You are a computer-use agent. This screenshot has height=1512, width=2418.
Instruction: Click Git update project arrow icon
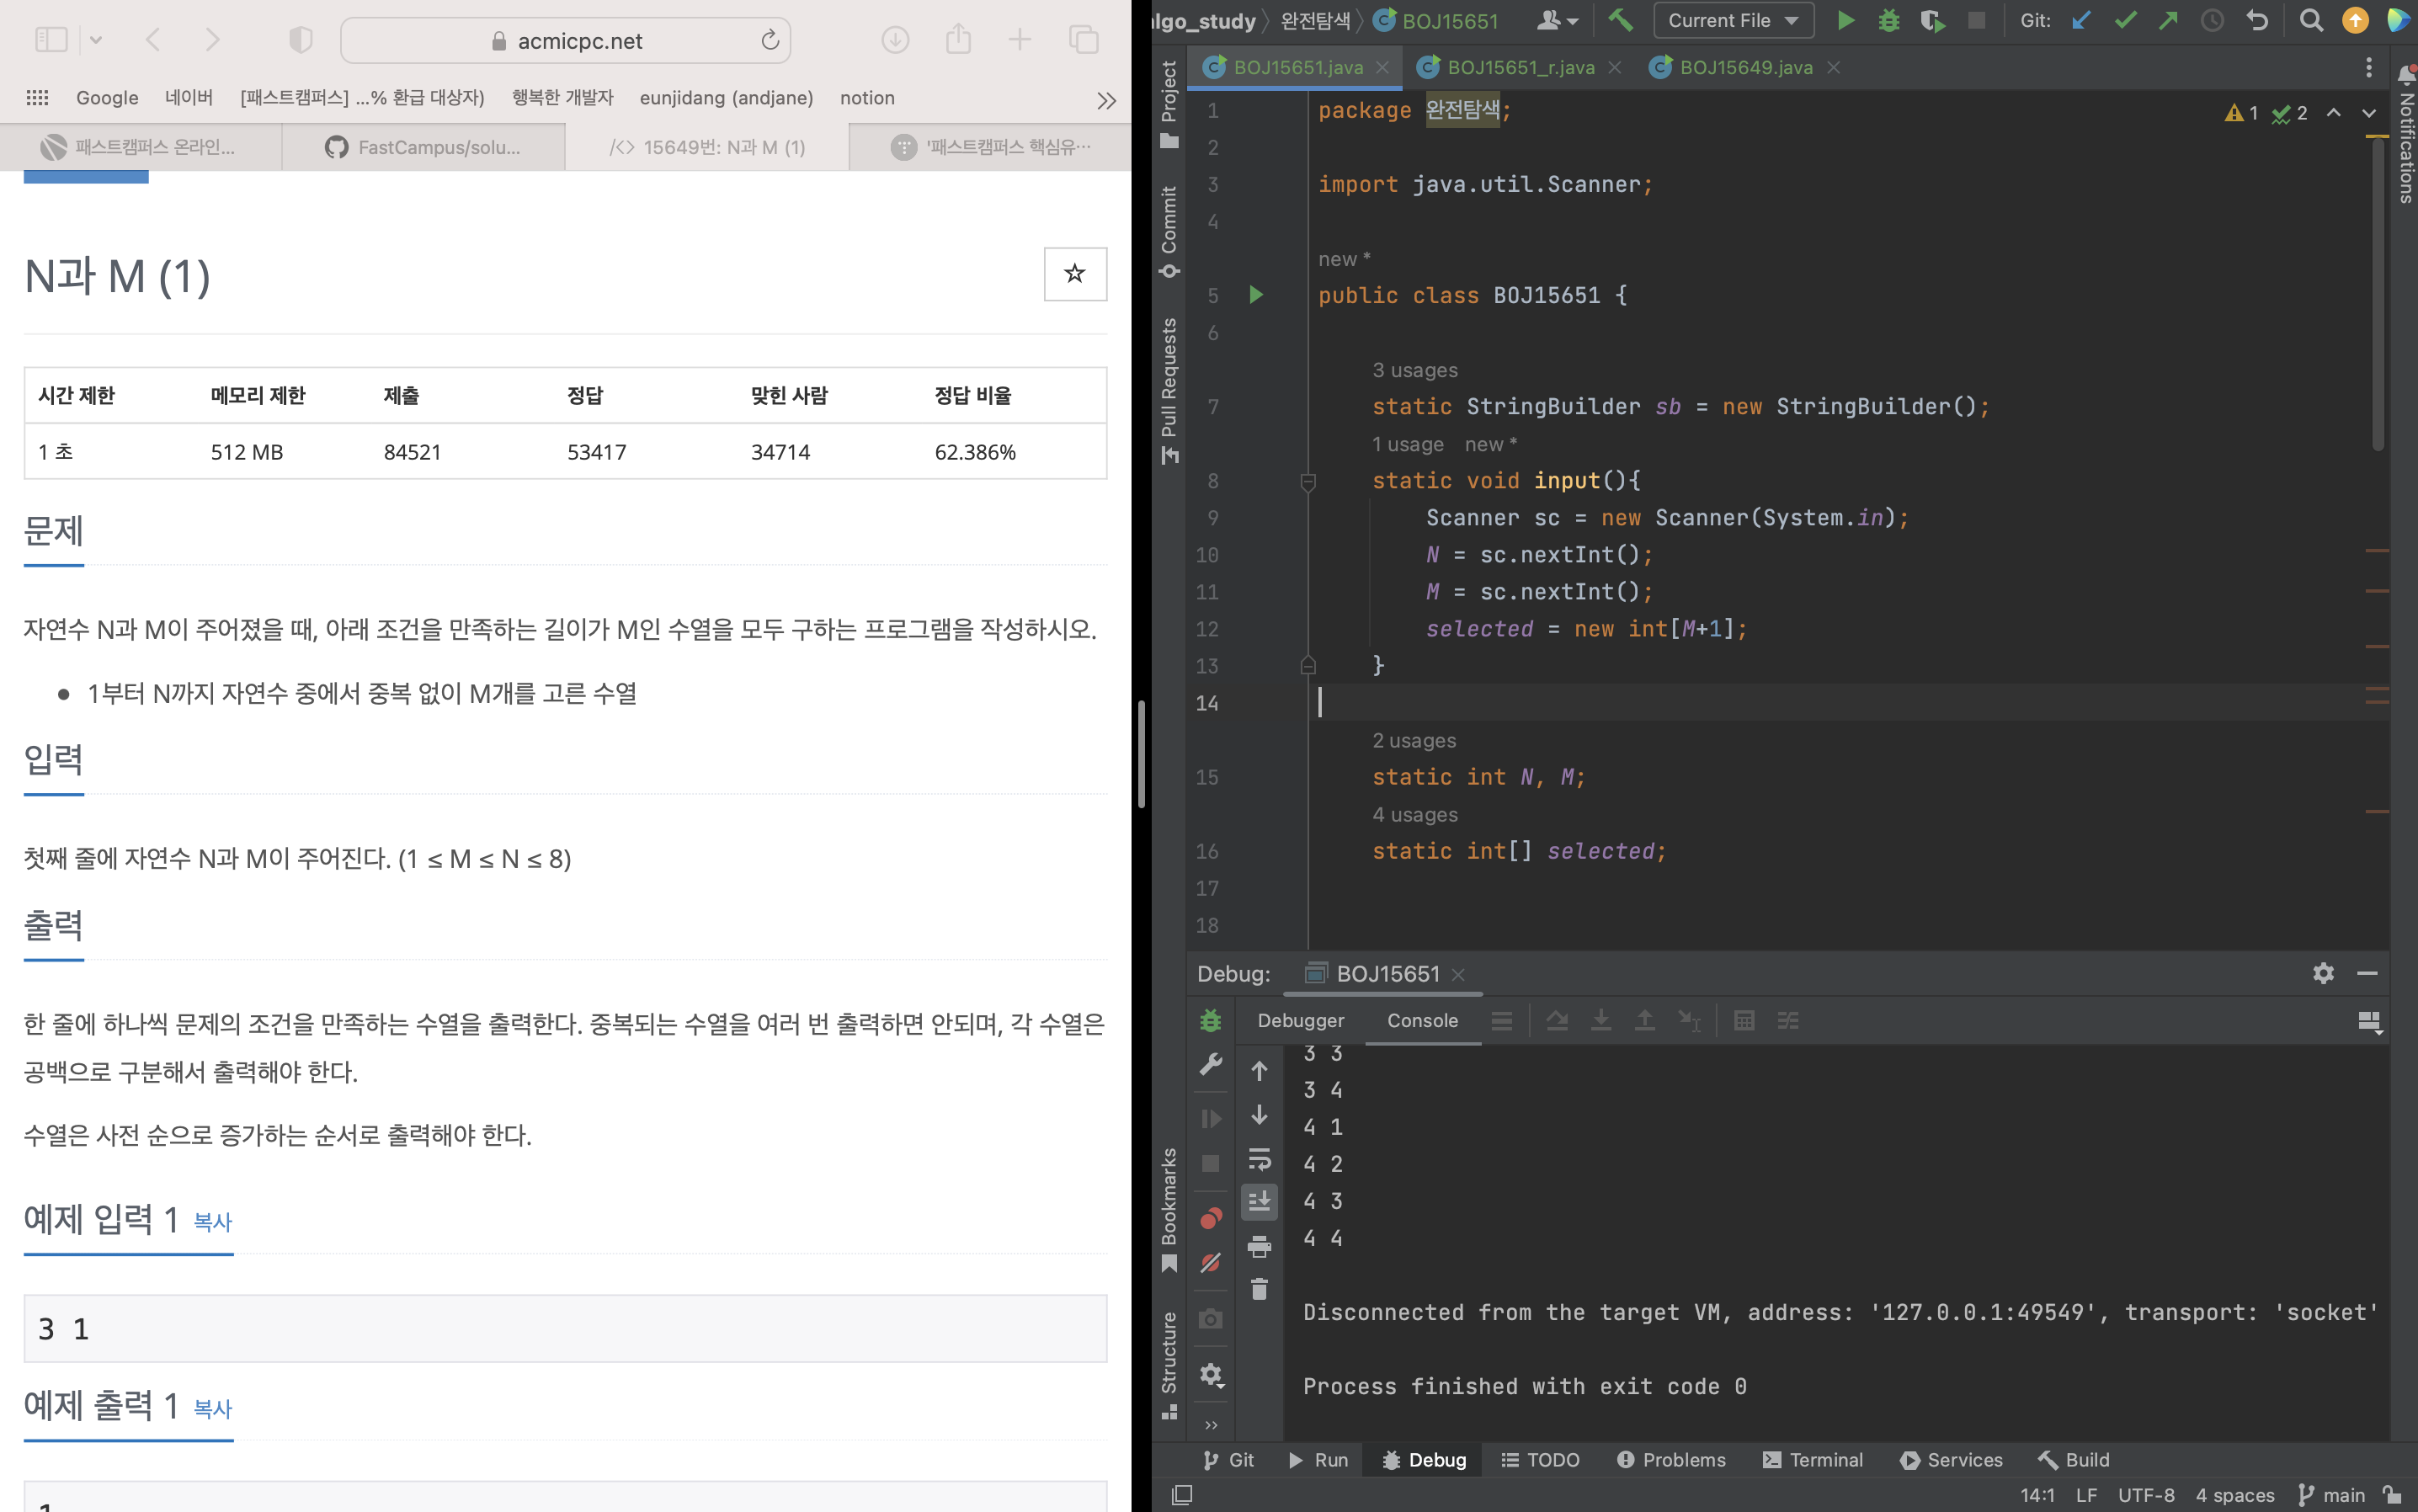click(2080, 20)
